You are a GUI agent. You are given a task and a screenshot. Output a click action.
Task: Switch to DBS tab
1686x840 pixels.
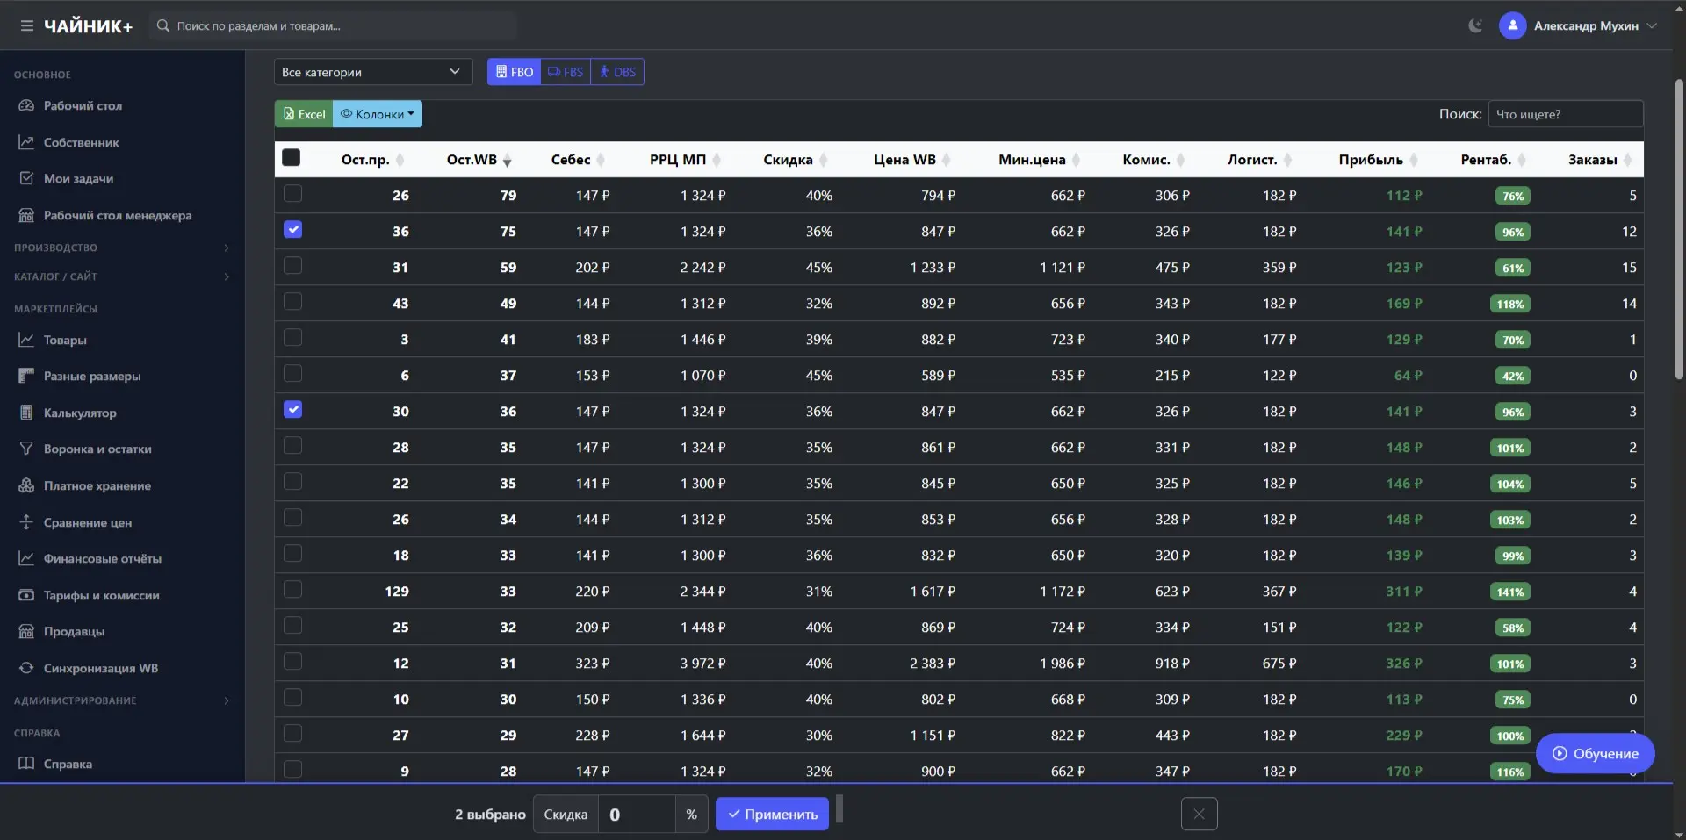point(617,72)
